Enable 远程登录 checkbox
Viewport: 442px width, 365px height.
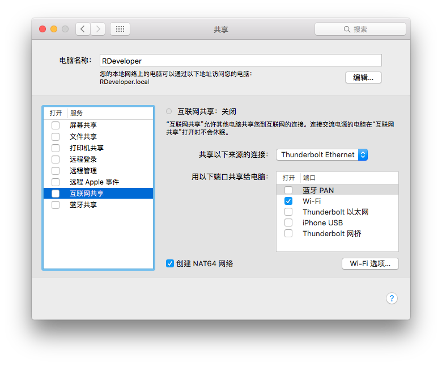coord(56,160)
